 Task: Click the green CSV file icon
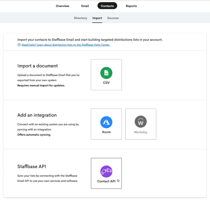[x=106, y=73]
